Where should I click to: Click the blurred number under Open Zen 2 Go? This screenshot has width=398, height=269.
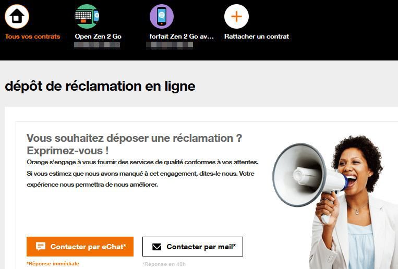[97, 45]
